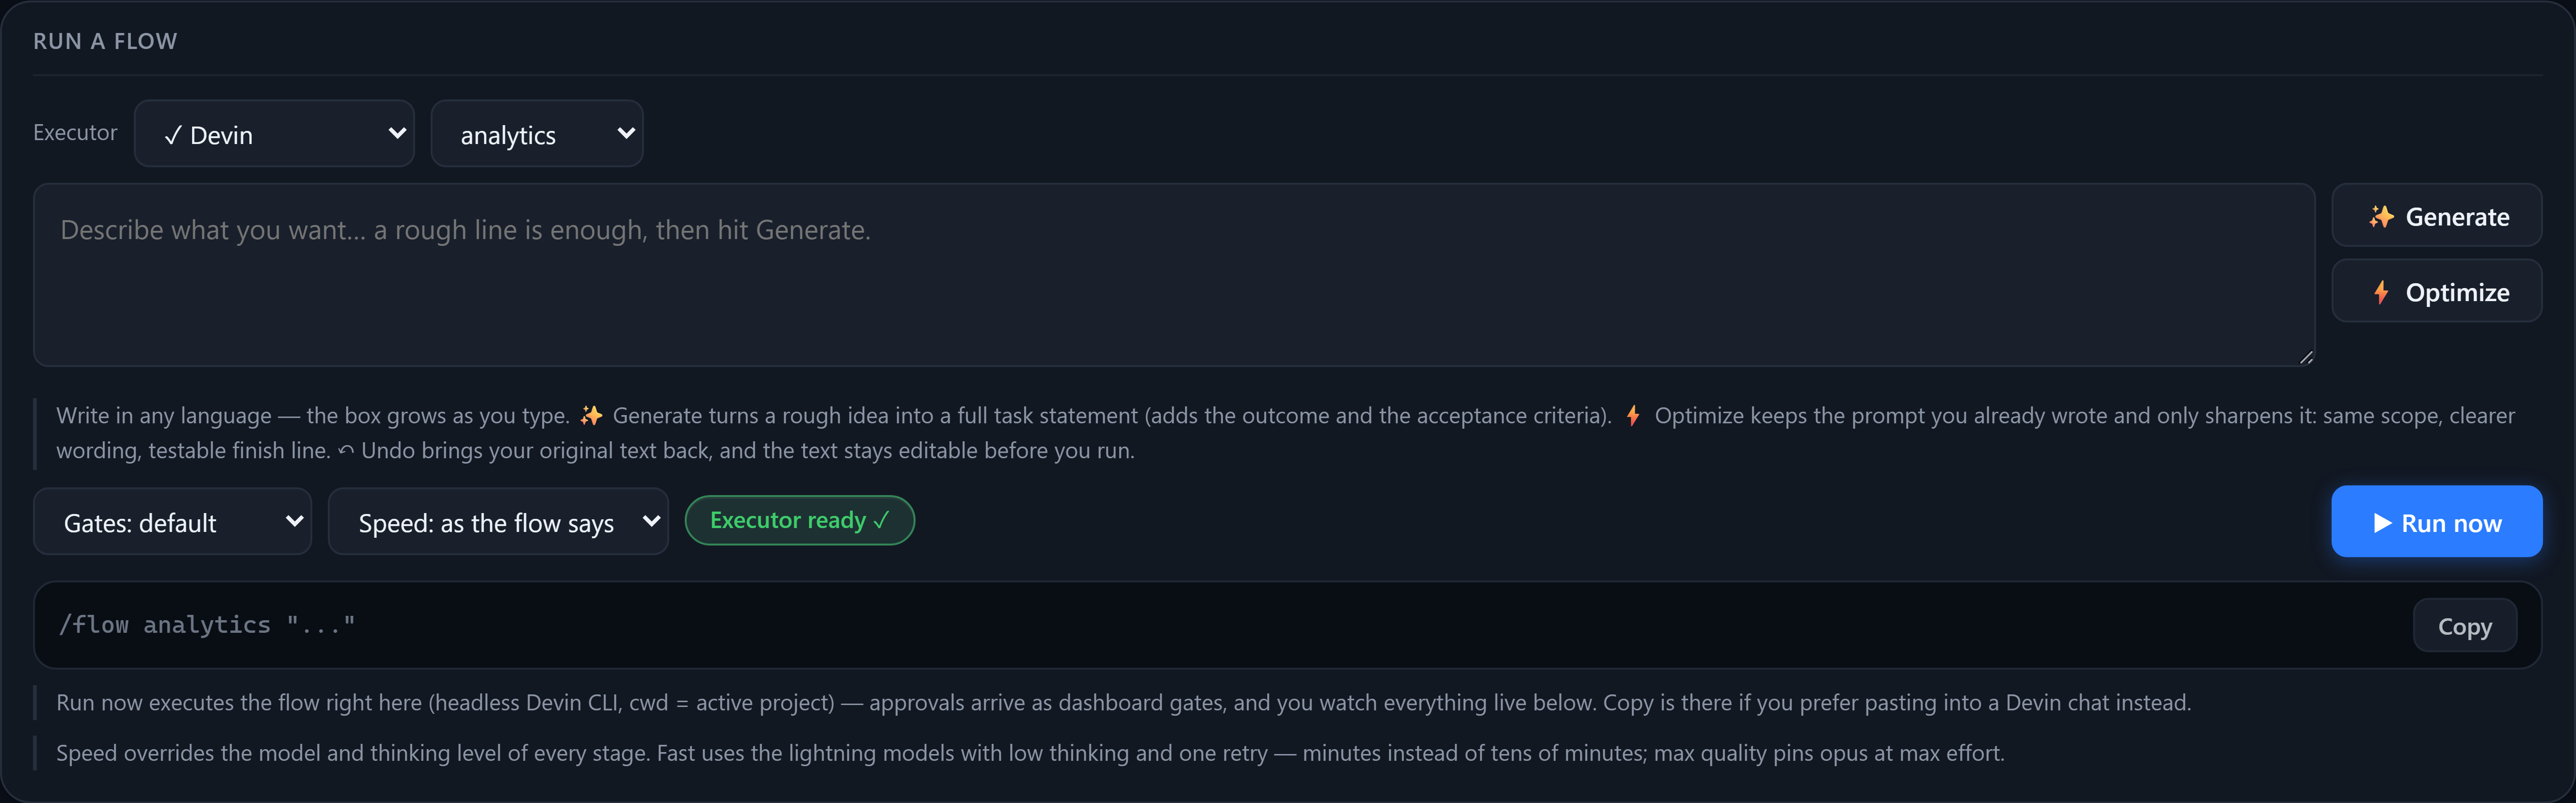Open the Devin executor dropdown
Screen dimensions: 2576x803
pos(274,133)
